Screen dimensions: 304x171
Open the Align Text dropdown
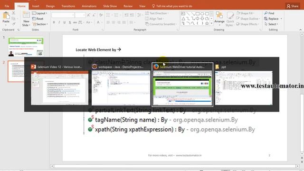(x=154, y=19)
